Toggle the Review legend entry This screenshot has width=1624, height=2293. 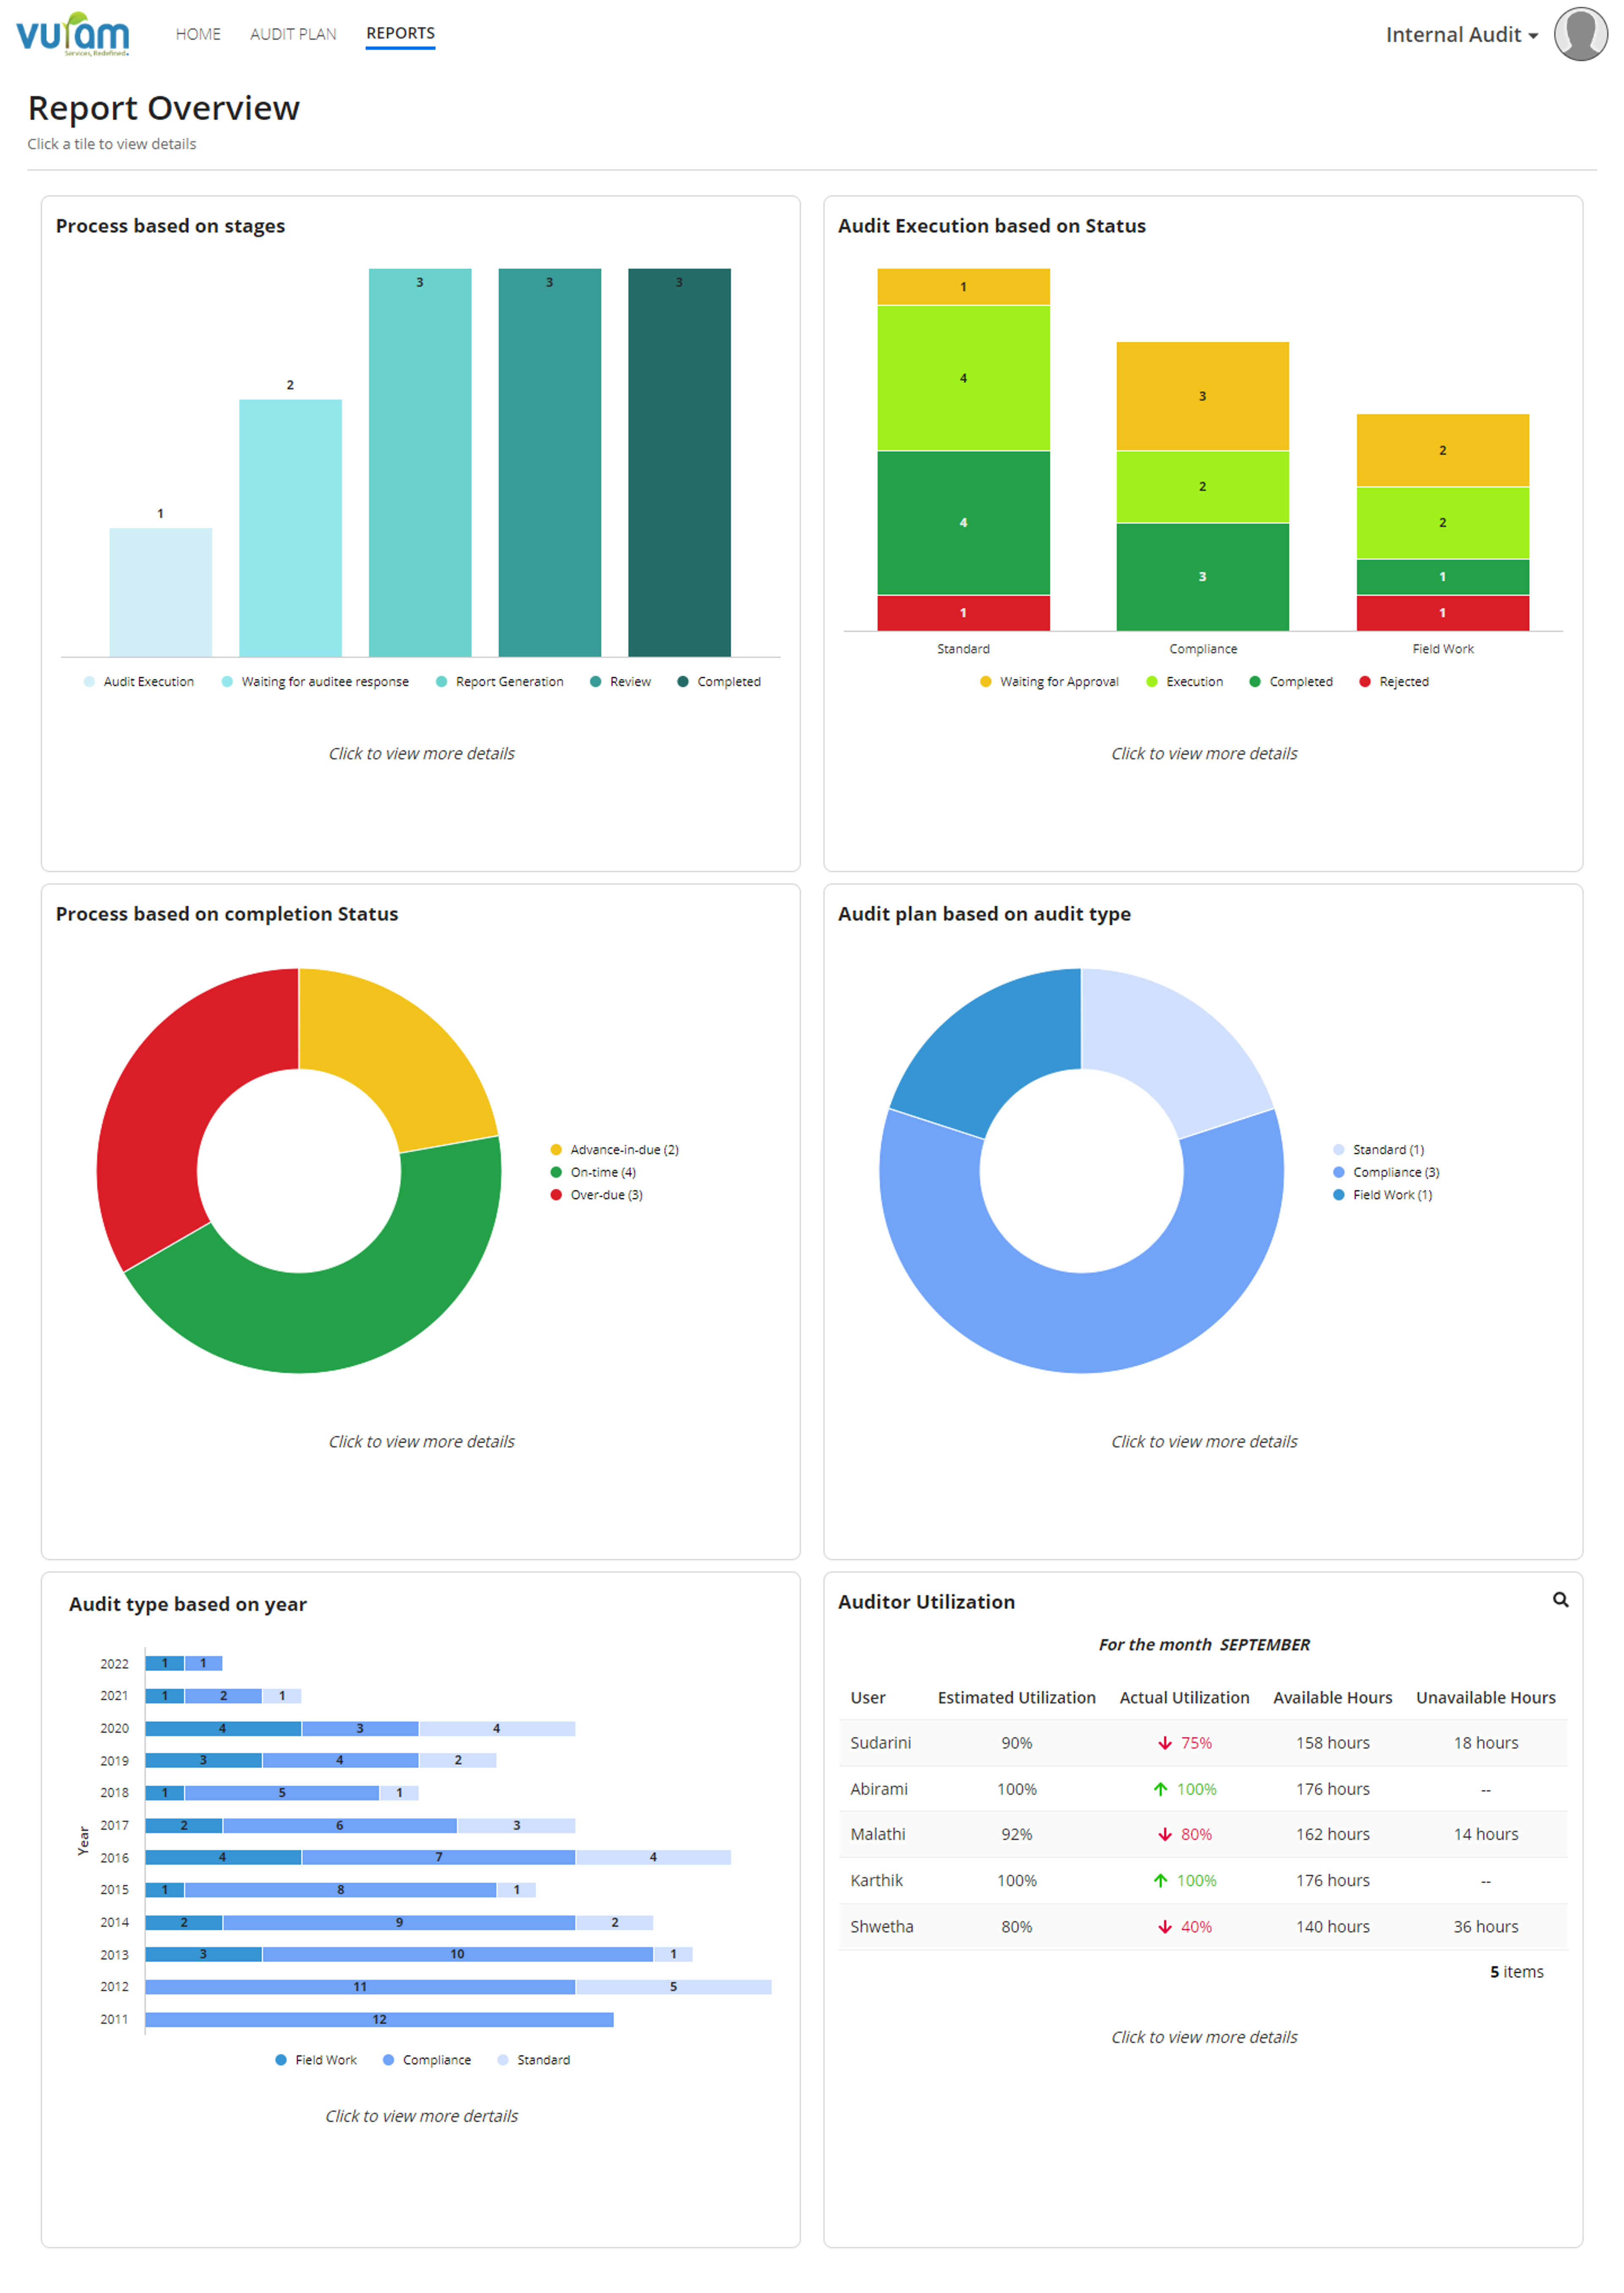point(620,681)
